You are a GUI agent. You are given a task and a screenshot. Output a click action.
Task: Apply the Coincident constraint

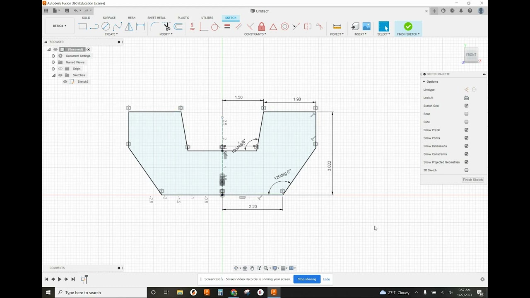coord(203,26)
